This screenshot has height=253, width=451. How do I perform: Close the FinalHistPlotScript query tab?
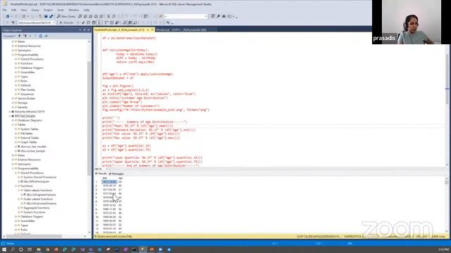152,30
